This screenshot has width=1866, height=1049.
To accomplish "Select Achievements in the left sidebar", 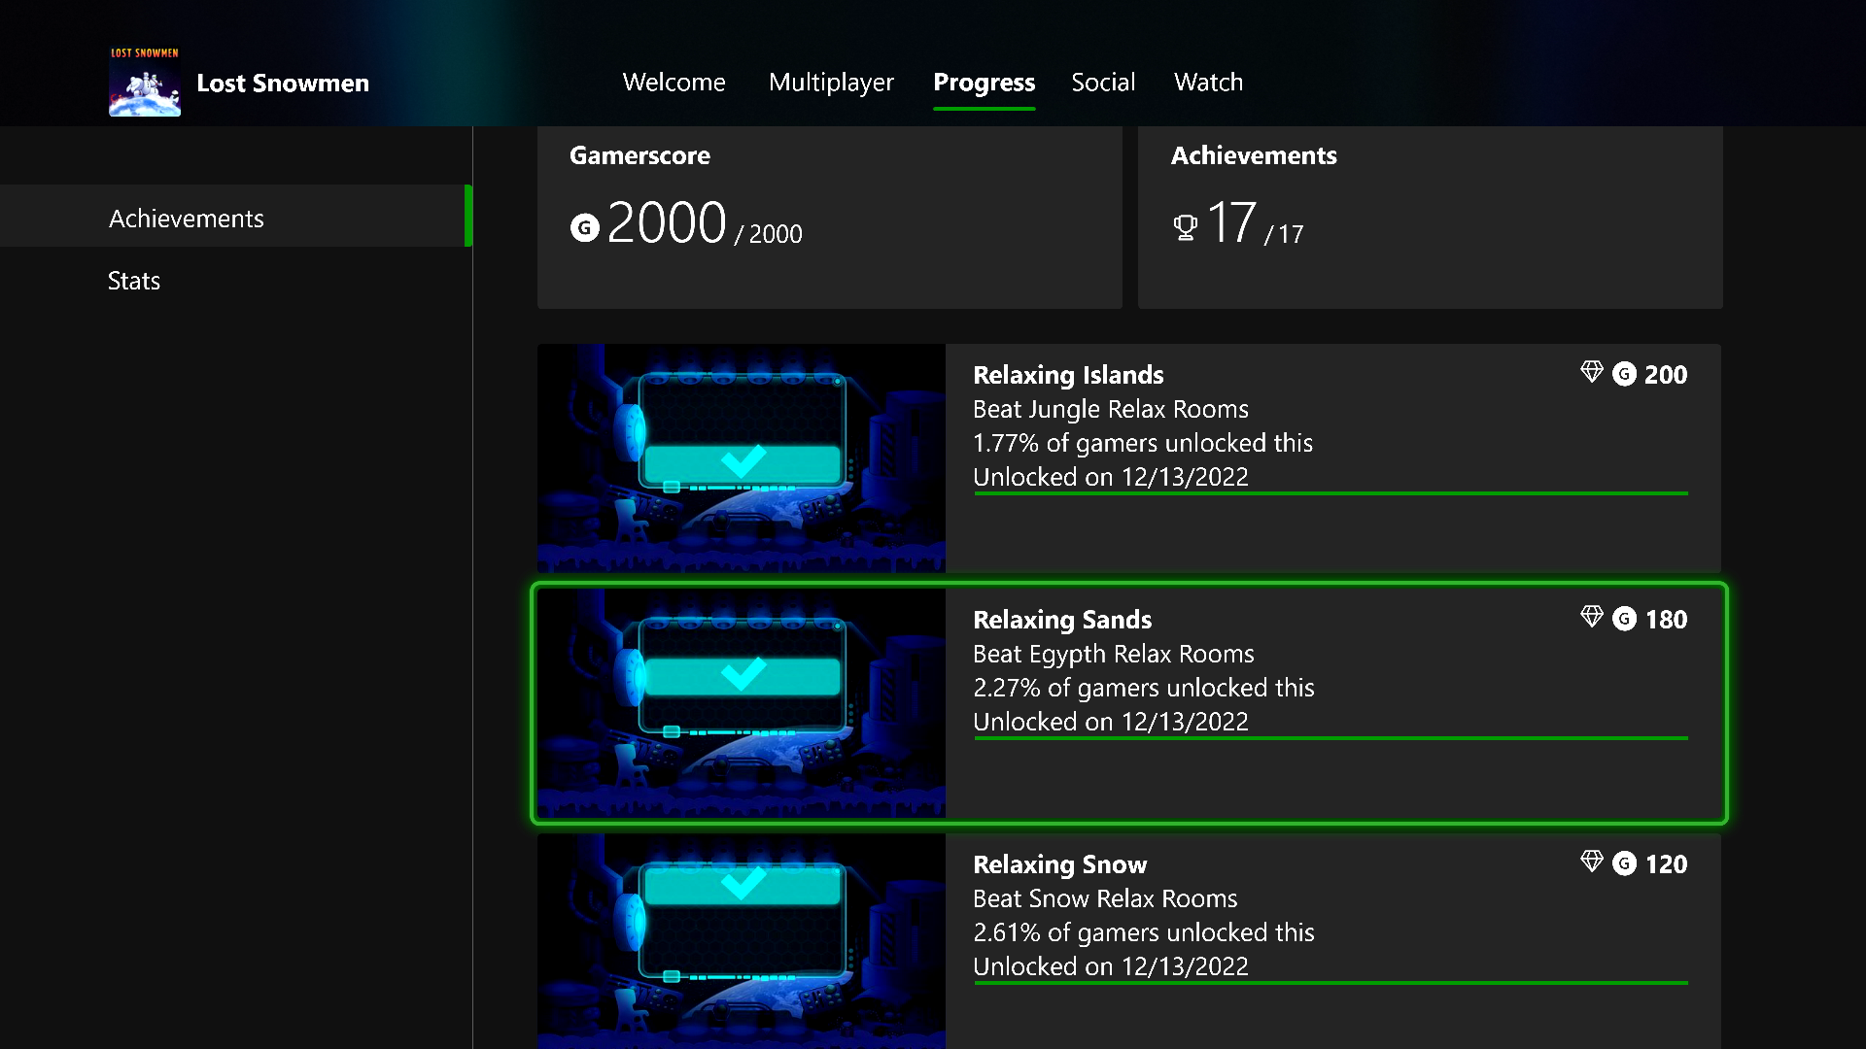I will 187,219.
